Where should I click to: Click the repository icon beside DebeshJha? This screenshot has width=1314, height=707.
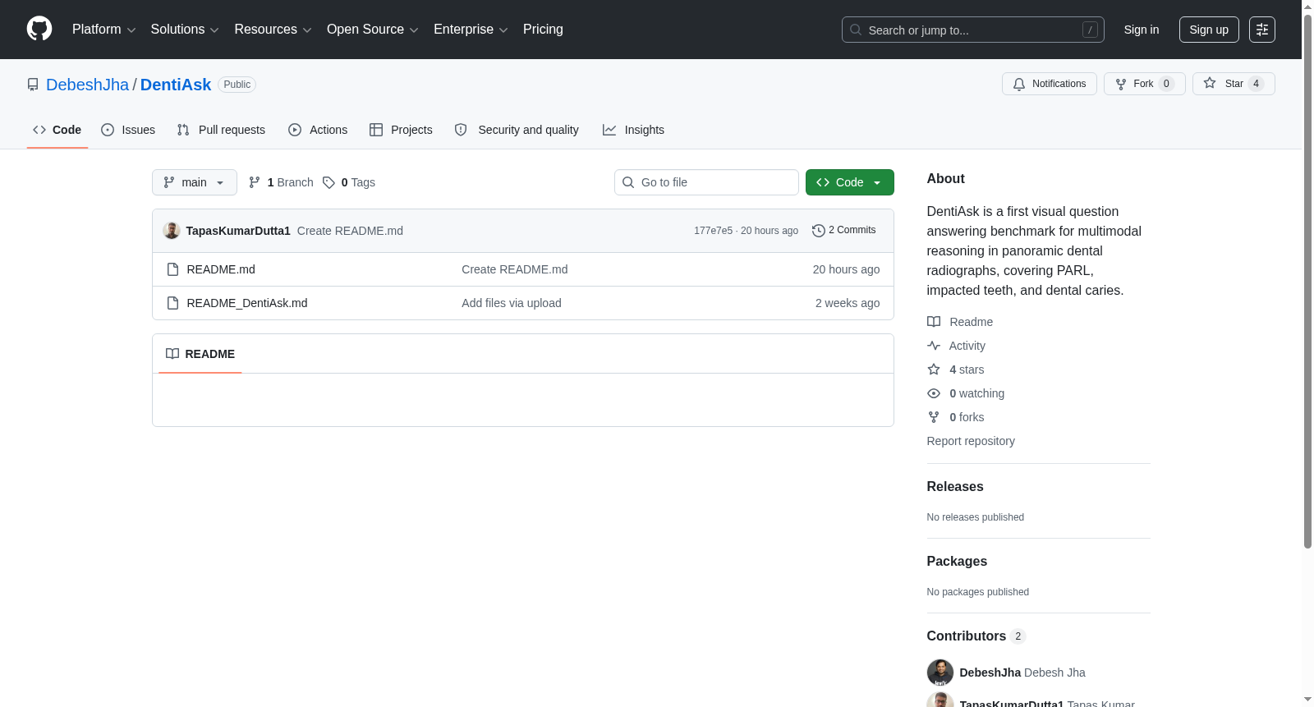coord(33,85)
